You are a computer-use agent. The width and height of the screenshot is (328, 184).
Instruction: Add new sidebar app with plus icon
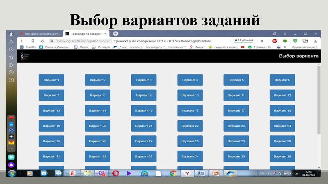click(11, 149)
